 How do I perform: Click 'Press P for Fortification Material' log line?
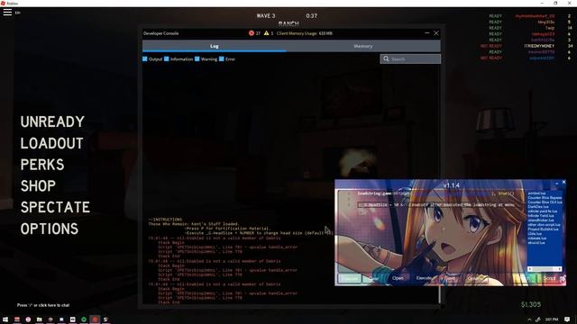[227, 229]
